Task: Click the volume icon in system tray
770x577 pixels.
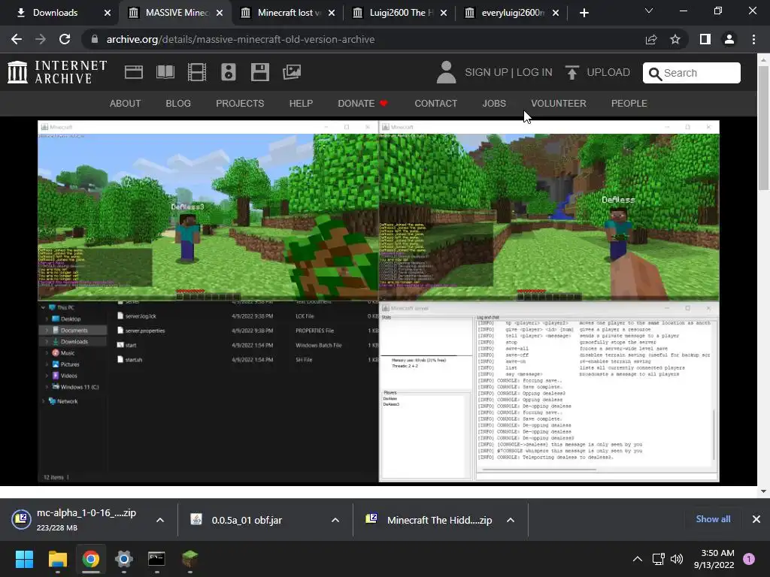Action: pos(677,559)
